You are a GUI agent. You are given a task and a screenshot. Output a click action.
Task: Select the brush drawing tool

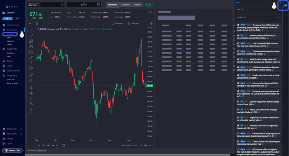pyautogui.click(x=31, y=57)
